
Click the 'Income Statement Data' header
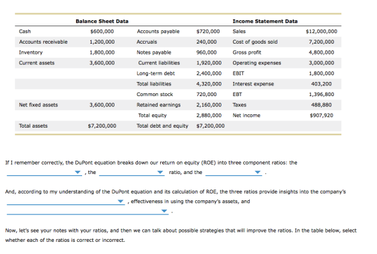pyautogui.click(x=265, y=22)
